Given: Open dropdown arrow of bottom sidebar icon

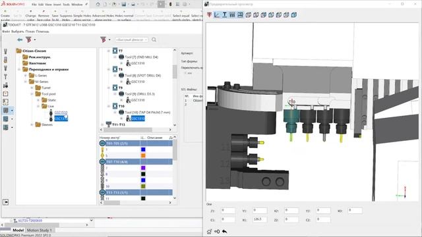Looking at the screenshot, I should pyautogui.click(x=12, y=127).
